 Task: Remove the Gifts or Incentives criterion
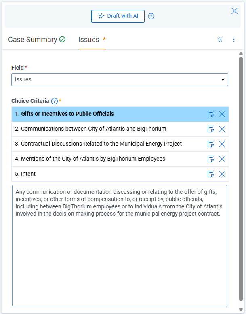point(222,114)
